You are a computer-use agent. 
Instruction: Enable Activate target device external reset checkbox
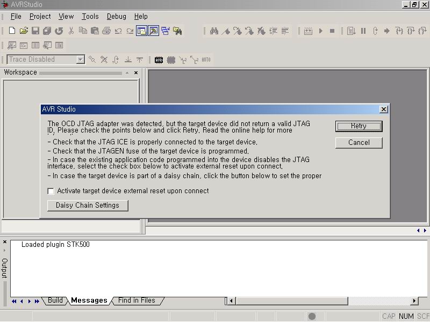(x=51, y=191)
